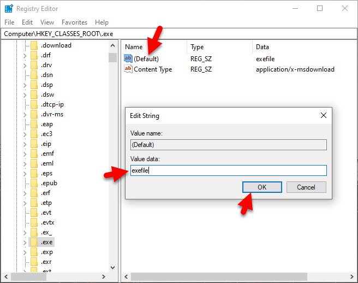Expand the .exe key chevron
Viewport: 358px width, 283px height.
click(x=25, y=242)
